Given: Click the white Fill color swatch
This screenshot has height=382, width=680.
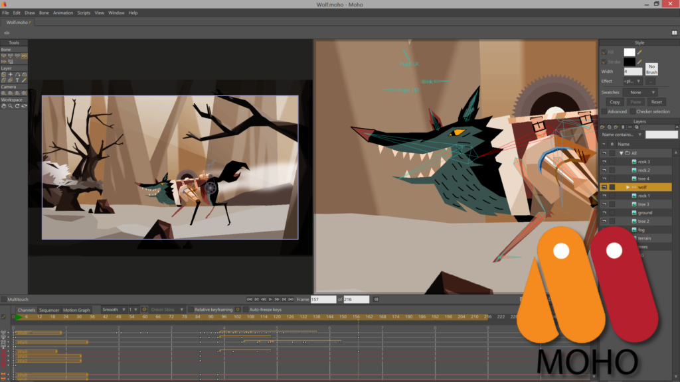Looking at the screenshot, I should click(630, 52).
